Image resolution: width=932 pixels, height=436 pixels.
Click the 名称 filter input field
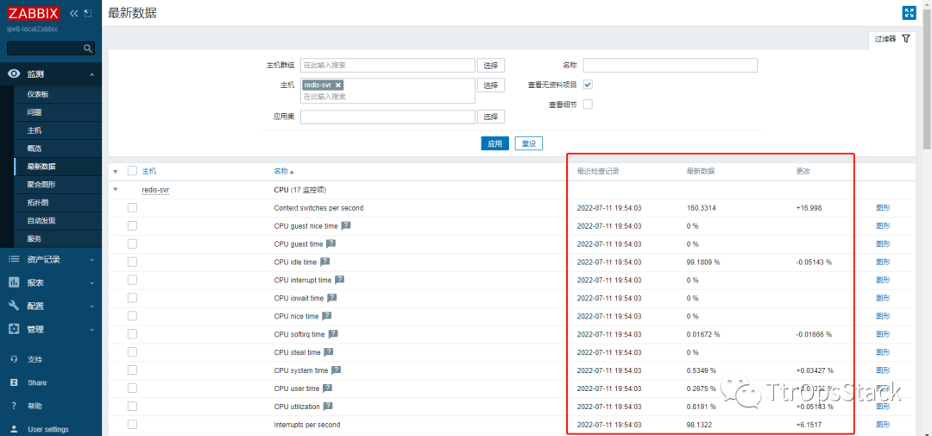pos(670,65)
